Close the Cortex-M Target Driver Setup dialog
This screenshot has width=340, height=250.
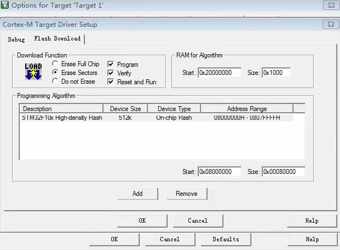pyautogui.click(x=331, y=24)
